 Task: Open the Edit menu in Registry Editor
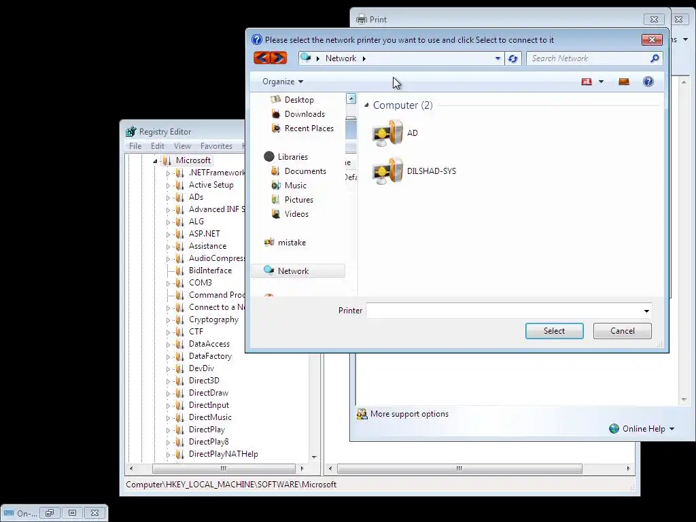click(157, 146)
